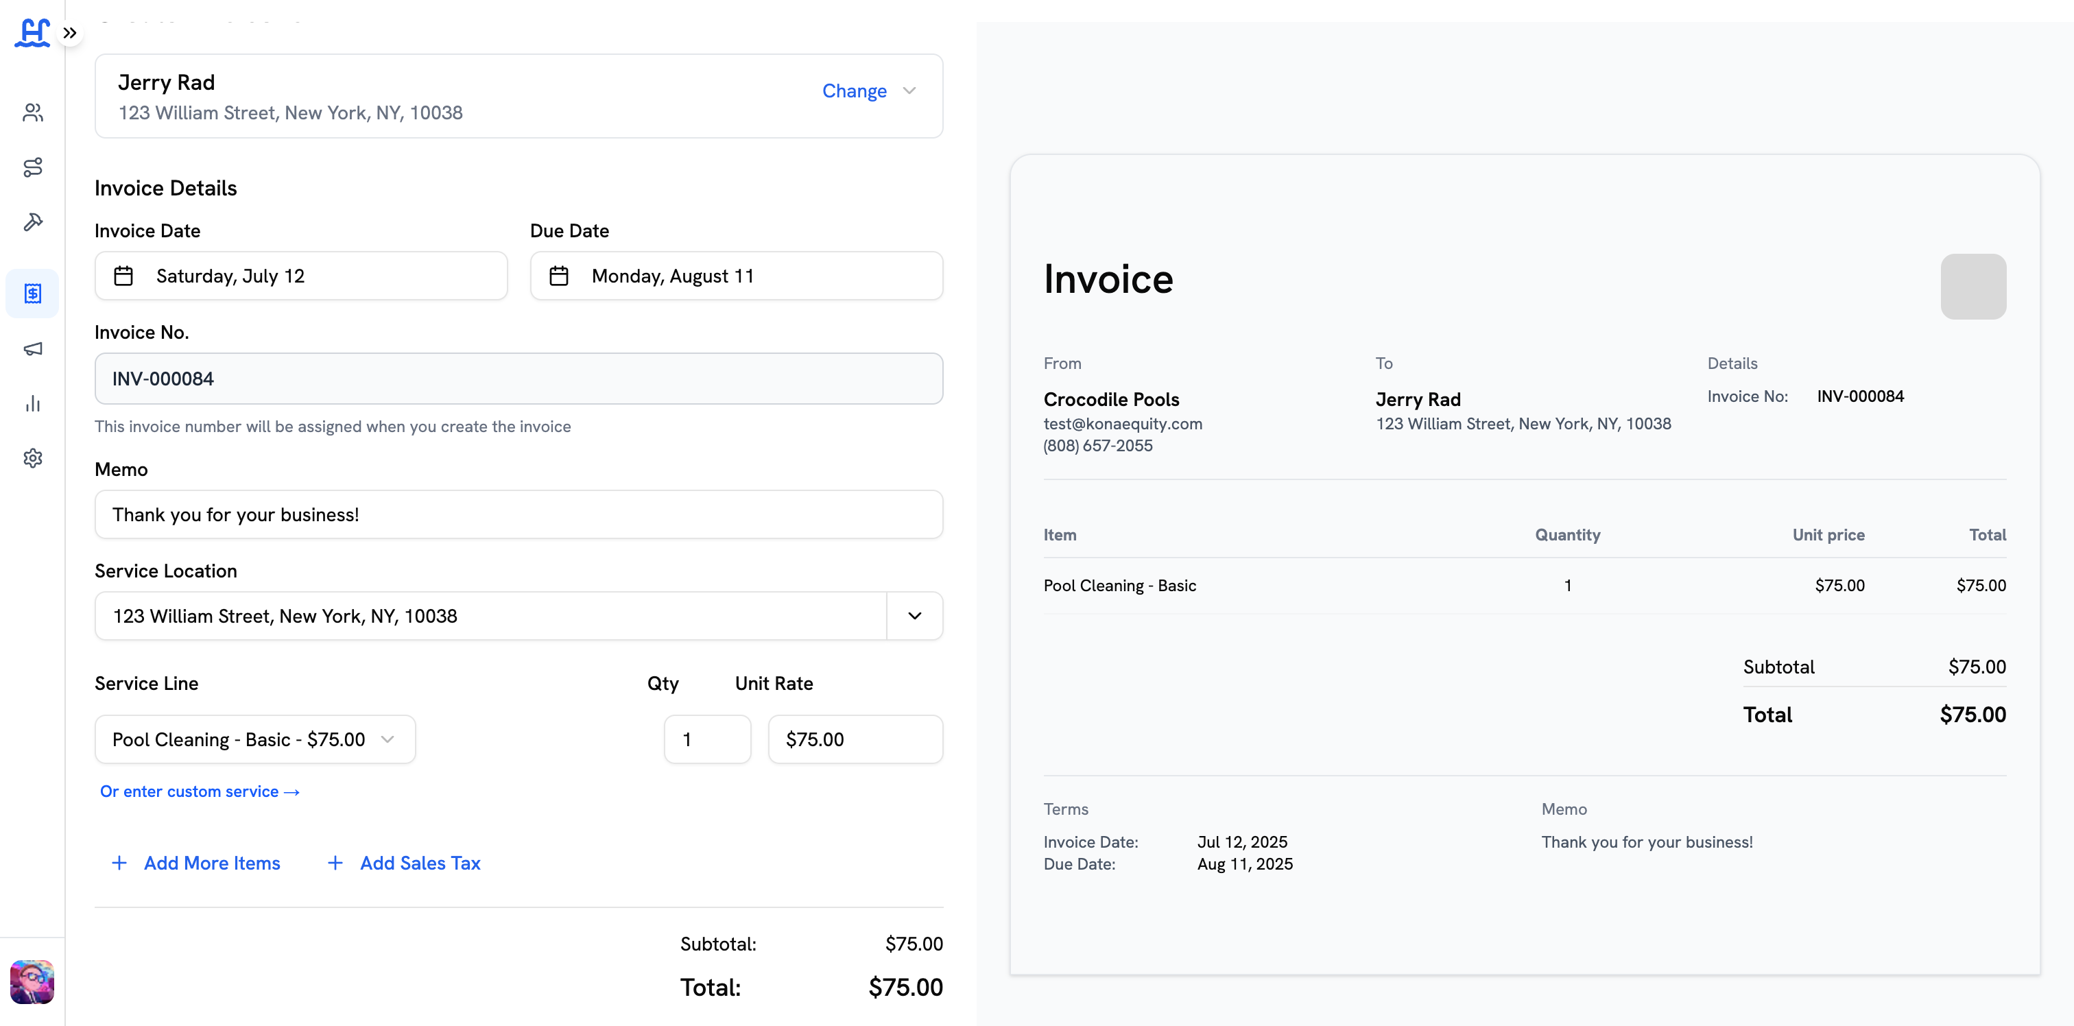2074x1026 pixels.
Task: Click the routes icon in sidebar
Action: point(32,167)
